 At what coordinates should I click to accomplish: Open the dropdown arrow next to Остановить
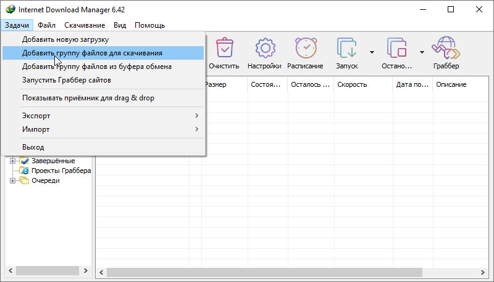coord(422,52)
